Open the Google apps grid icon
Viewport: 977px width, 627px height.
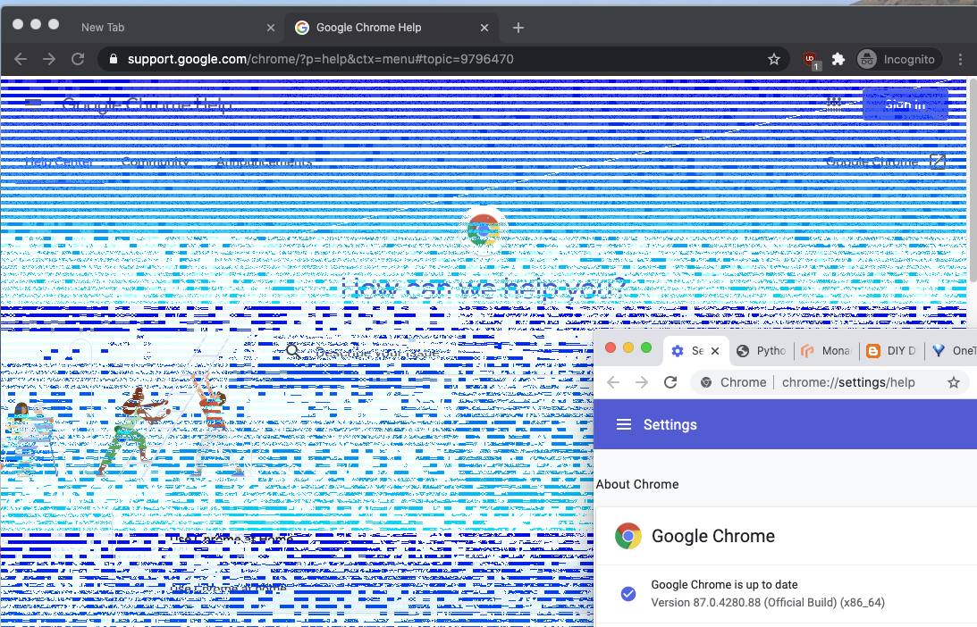tap(834, 104)
